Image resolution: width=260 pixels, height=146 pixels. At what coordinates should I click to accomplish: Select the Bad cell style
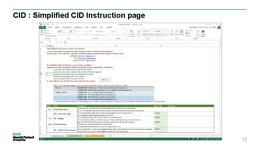148,34
